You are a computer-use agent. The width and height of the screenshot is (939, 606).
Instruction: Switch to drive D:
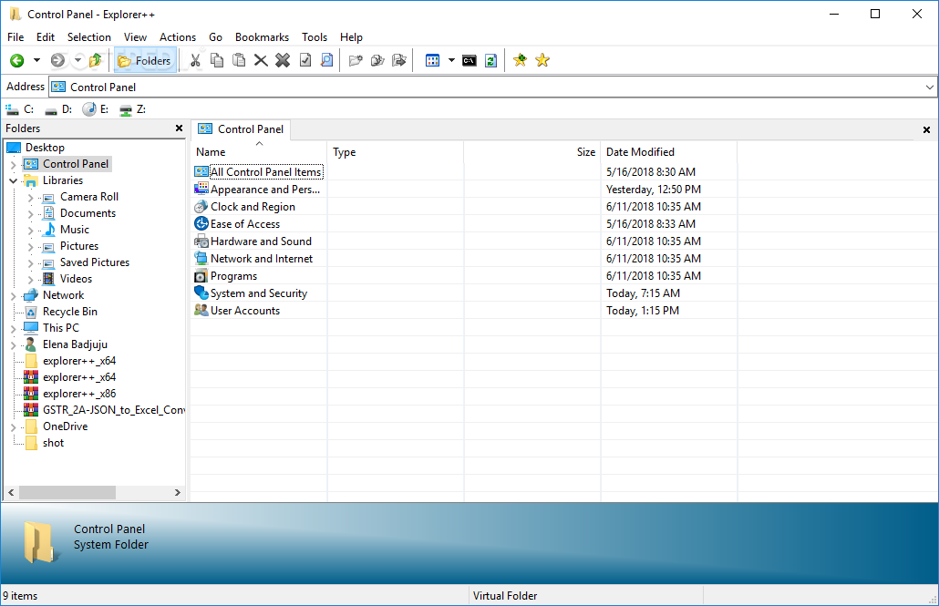click(x=58, y=109)
